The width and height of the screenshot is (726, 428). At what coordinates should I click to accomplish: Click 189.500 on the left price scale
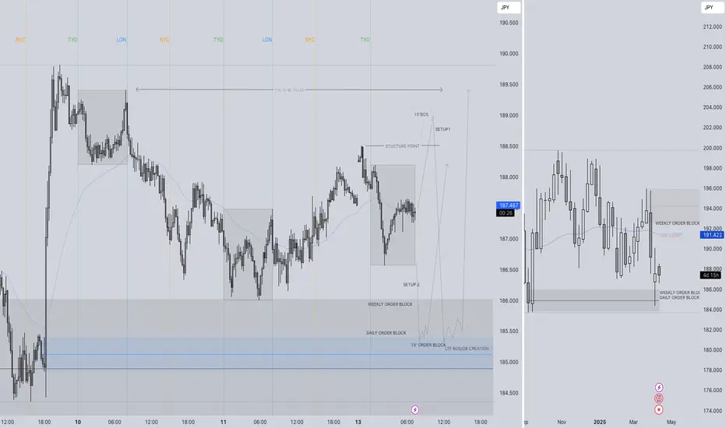click(x=509, y=85)
